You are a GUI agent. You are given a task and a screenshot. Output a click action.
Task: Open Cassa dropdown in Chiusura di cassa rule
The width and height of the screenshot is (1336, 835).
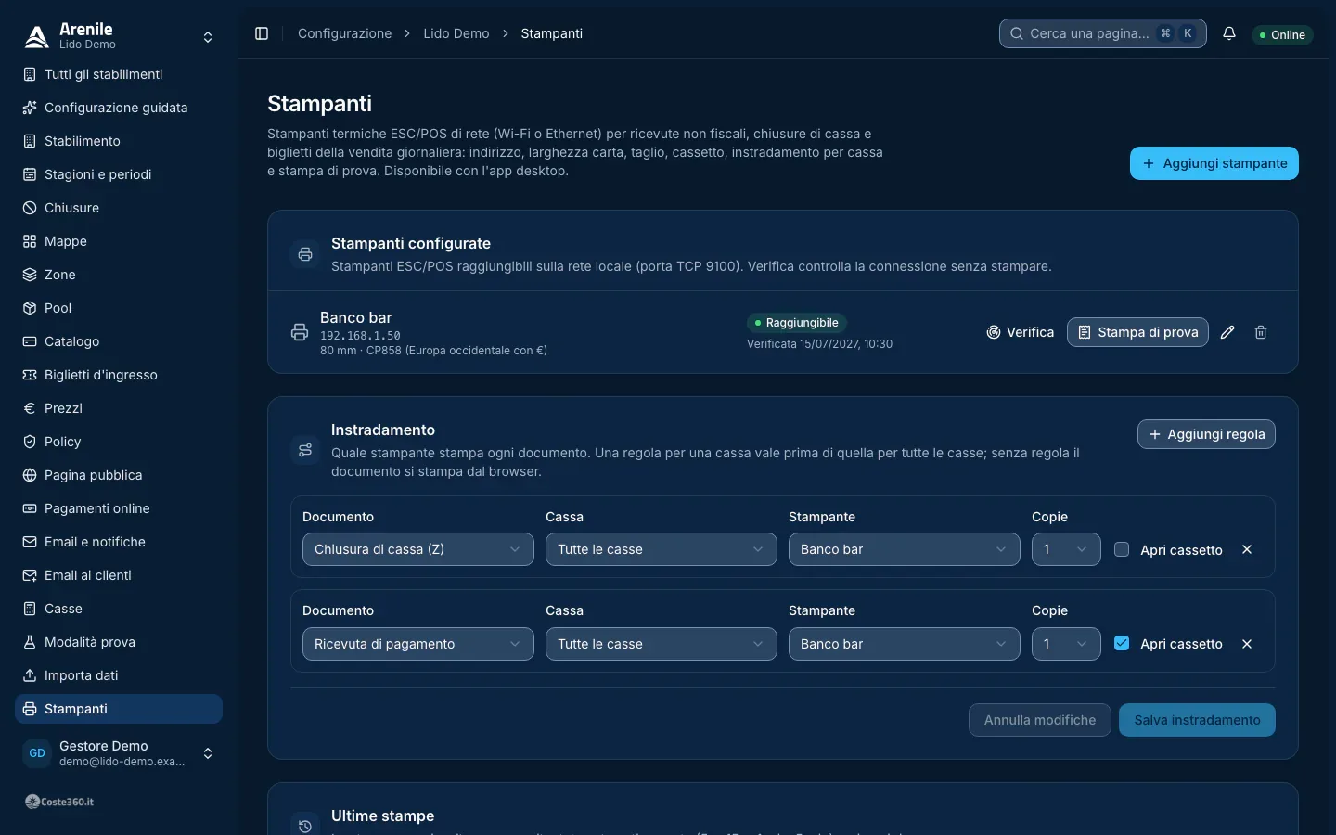(x=662, y=549)
